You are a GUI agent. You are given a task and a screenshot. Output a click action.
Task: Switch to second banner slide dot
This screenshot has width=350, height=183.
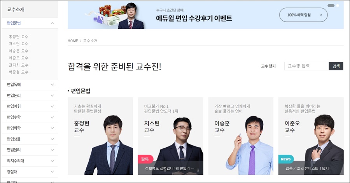(x=338, y=5)
